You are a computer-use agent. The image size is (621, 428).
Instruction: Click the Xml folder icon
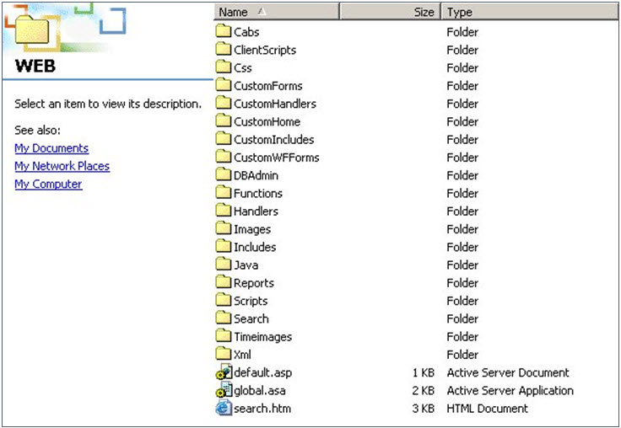coord(224,354)
